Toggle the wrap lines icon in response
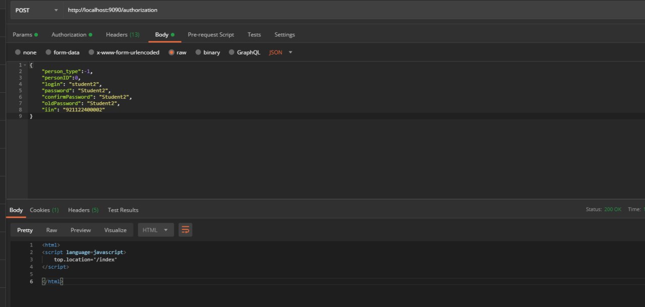The width and height of the screenshot is (645, 307). point(185,230)
